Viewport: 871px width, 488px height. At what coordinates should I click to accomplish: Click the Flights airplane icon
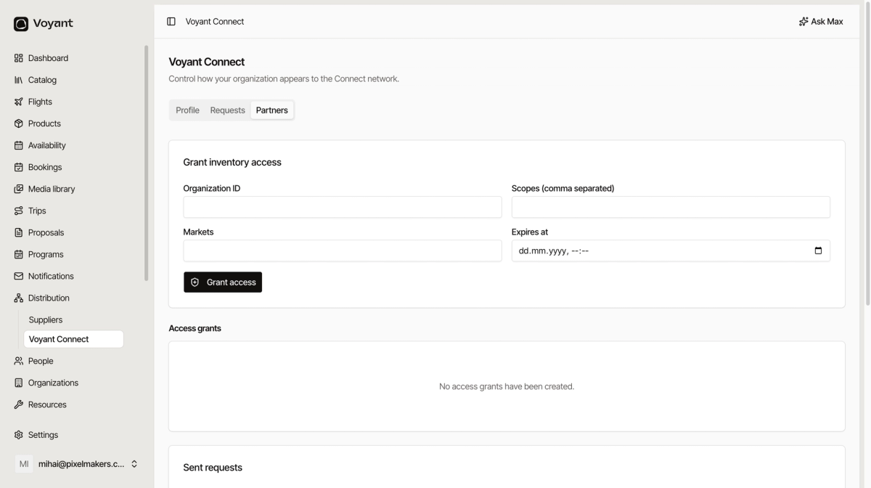19,102
